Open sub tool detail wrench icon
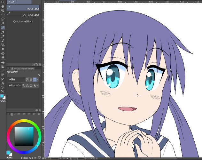This screenshot has height=160, width=202. click(x=40, y=110)
